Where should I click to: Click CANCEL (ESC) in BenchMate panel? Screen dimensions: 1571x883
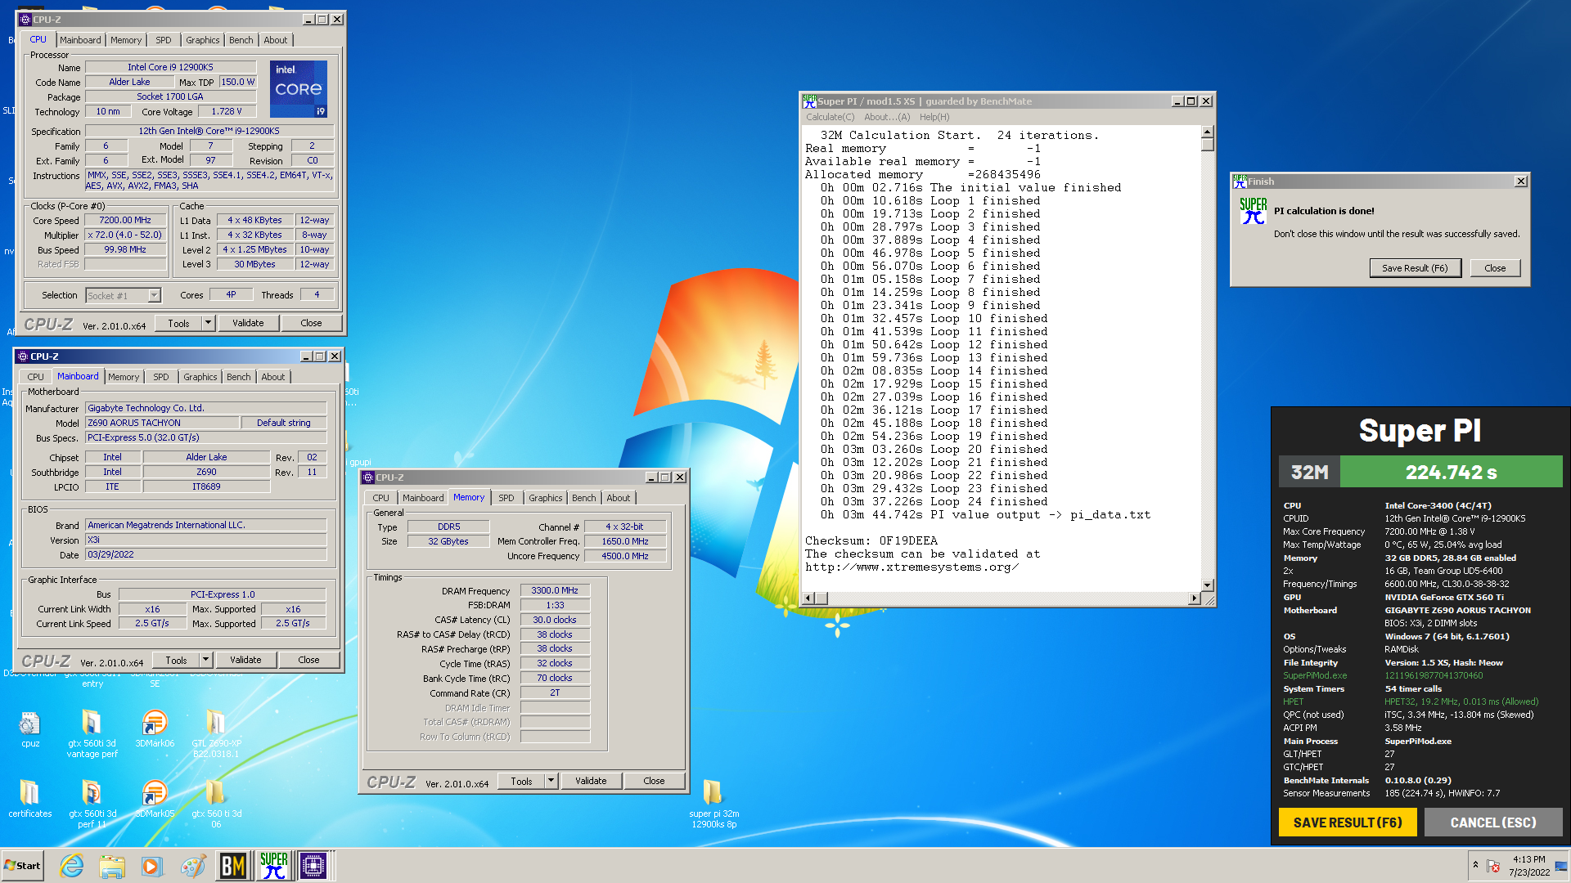tap(1493, 822)
